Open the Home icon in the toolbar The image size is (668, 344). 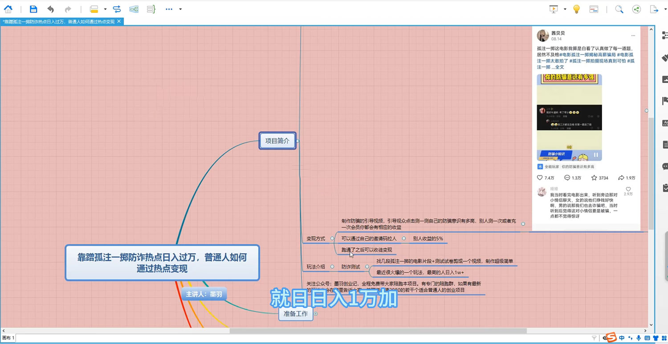click(x=8, y=9)
